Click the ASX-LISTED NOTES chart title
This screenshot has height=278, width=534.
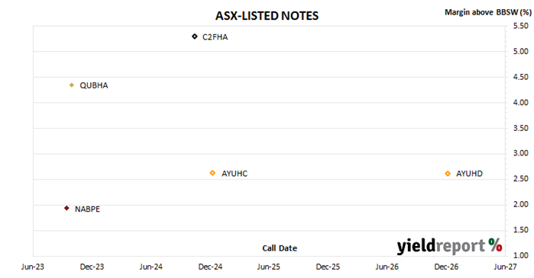pos(267,16)
